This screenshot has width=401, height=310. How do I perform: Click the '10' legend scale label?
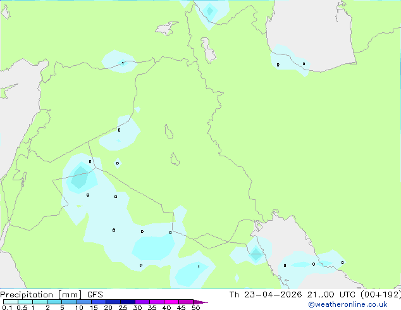click(x=79, y=307)
